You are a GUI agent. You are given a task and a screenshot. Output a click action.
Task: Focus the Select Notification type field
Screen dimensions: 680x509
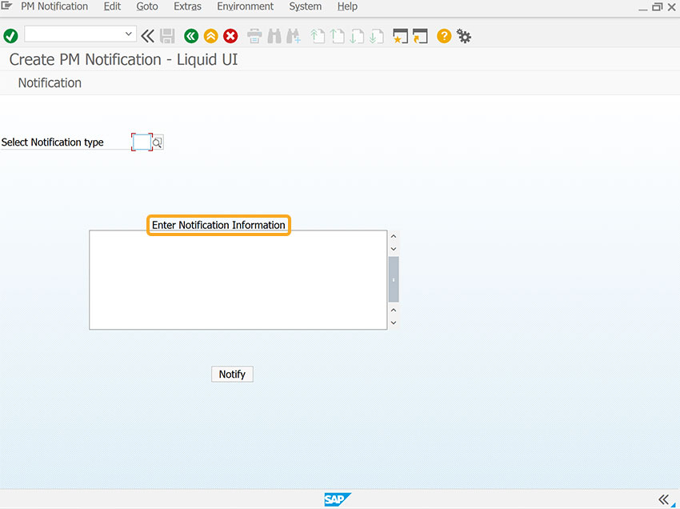click(x=142, y=142)
